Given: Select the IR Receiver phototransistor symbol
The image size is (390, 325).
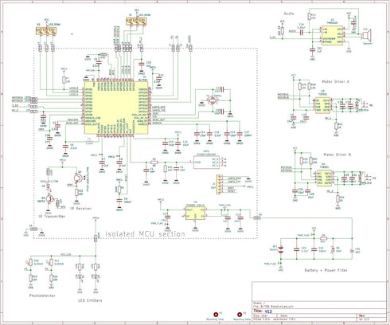Looking at the screenshot, I should 77,178.
